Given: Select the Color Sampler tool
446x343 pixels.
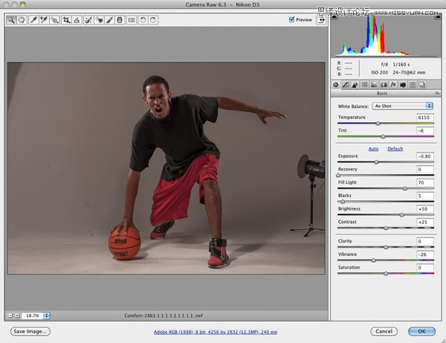Looking at the screenshot, I should [44, 20].
